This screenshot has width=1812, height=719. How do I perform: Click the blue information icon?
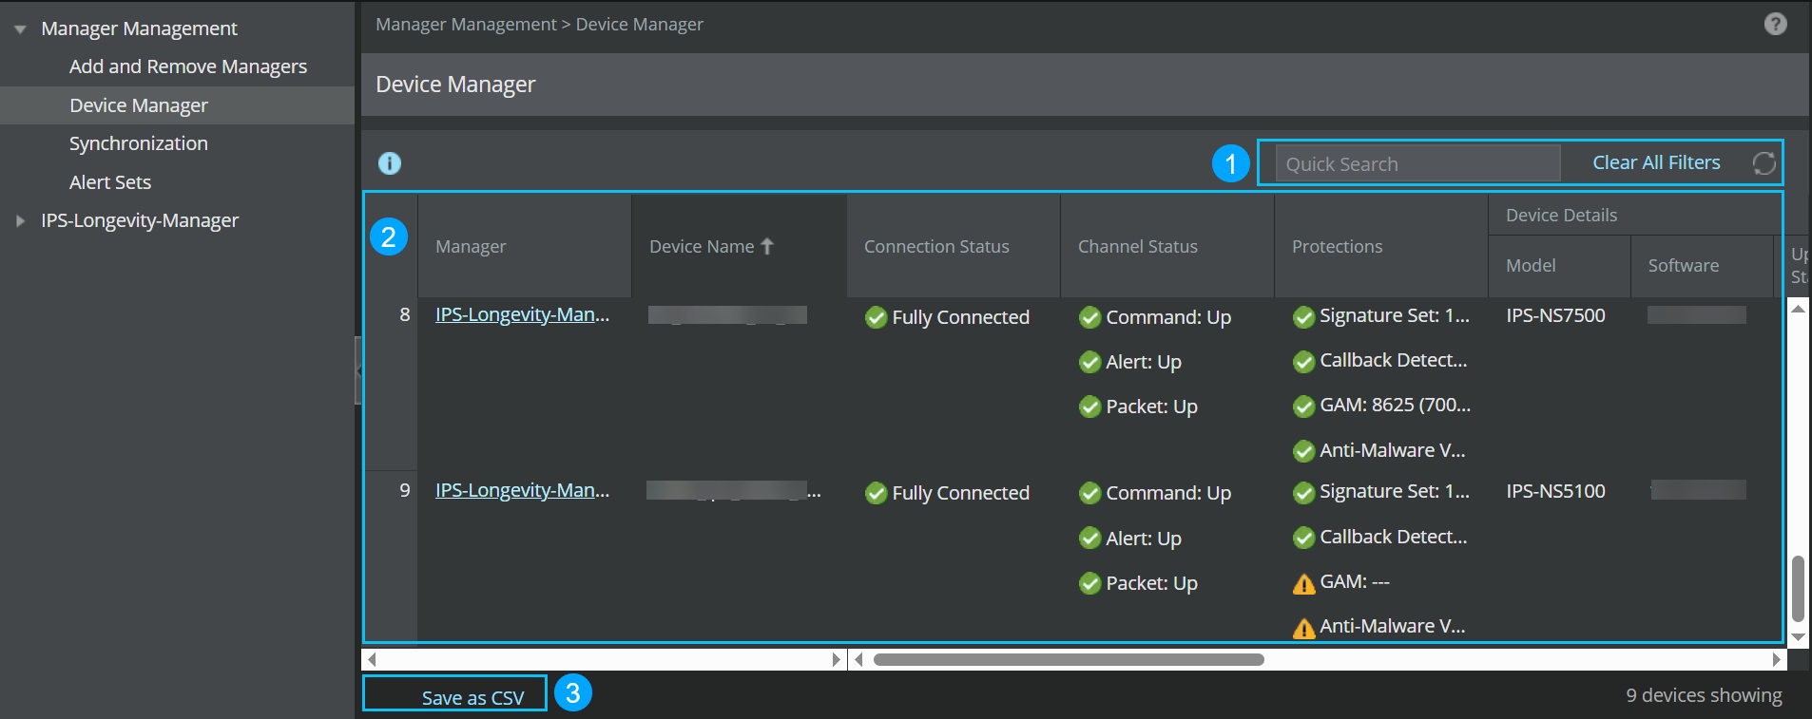click(390, 163)
